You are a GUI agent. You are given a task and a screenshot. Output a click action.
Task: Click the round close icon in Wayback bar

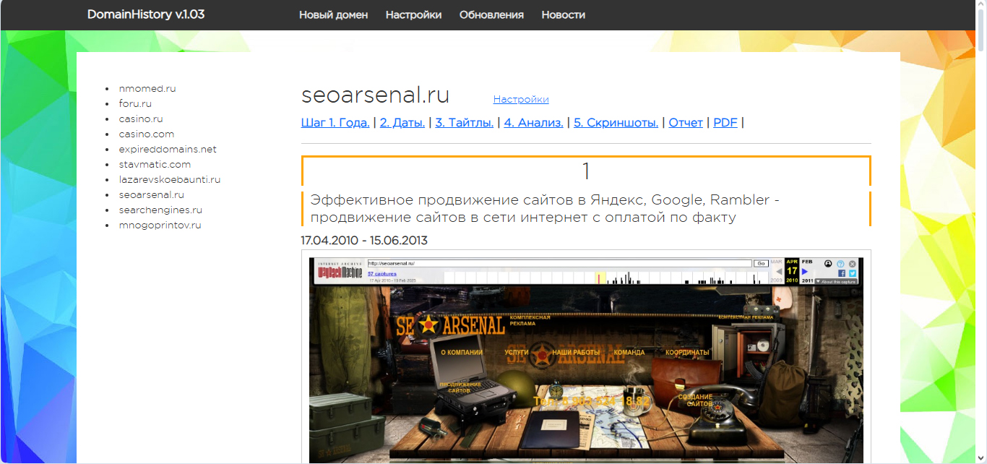tap(853, 264)
